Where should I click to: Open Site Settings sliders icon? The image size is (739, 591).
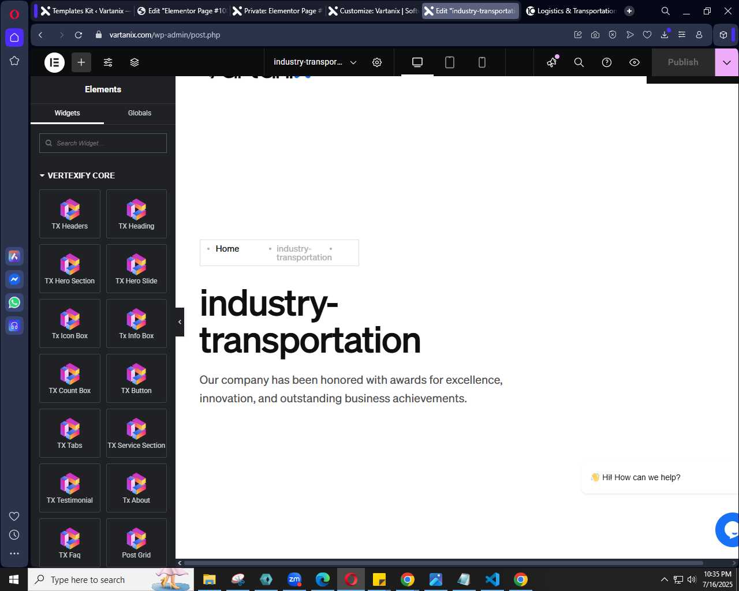point(108,62)
